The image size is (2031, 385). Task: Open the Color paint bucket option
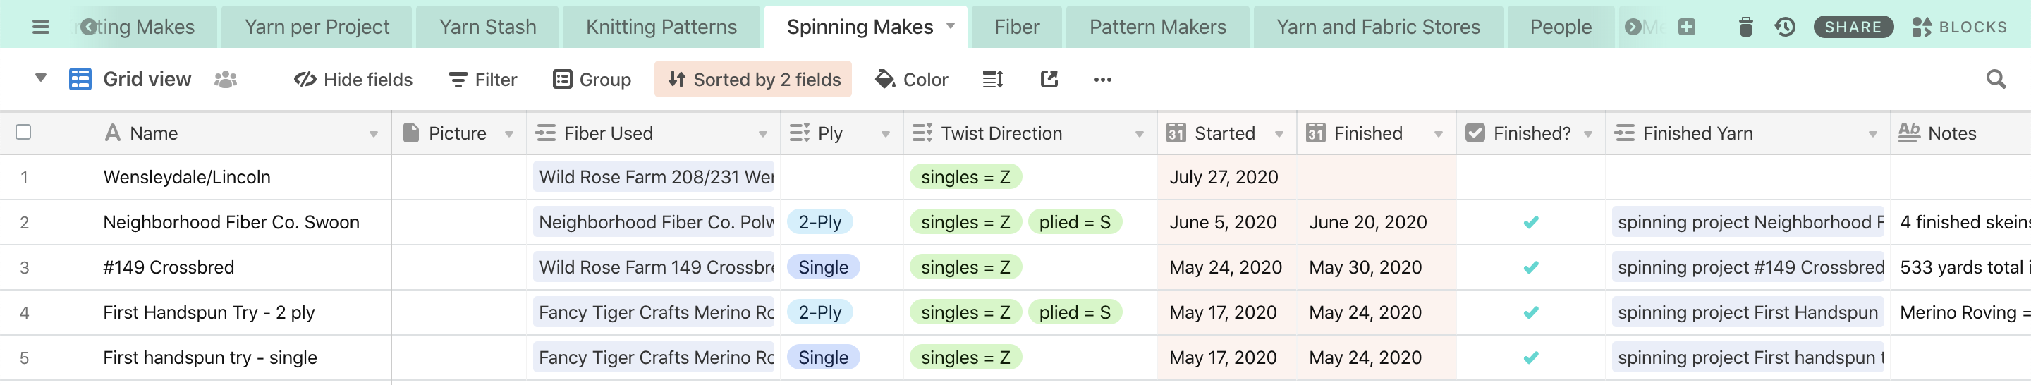(911, 80)
